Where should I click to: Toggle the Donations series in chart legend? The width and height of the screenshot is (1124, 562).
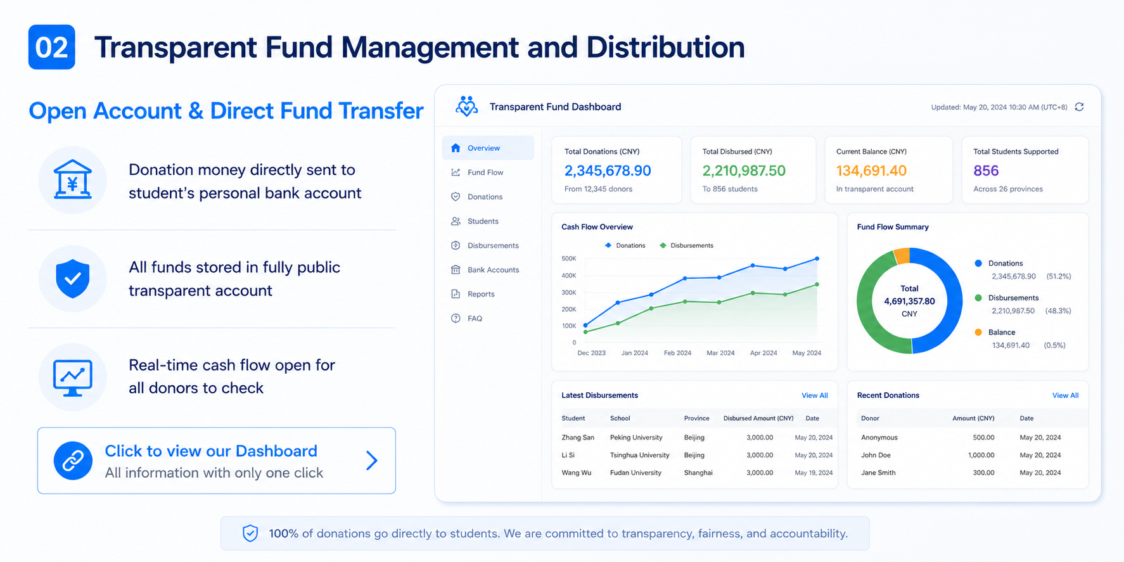625,245
